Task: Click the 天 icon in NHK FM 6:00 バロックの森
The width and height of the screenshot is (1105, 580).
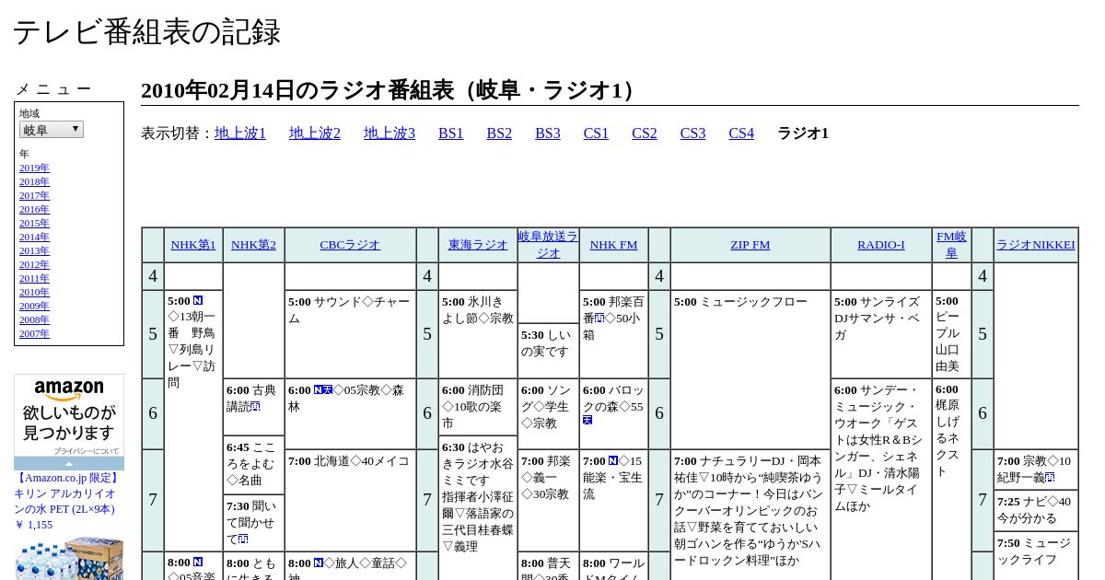Action: pos(587,420)
